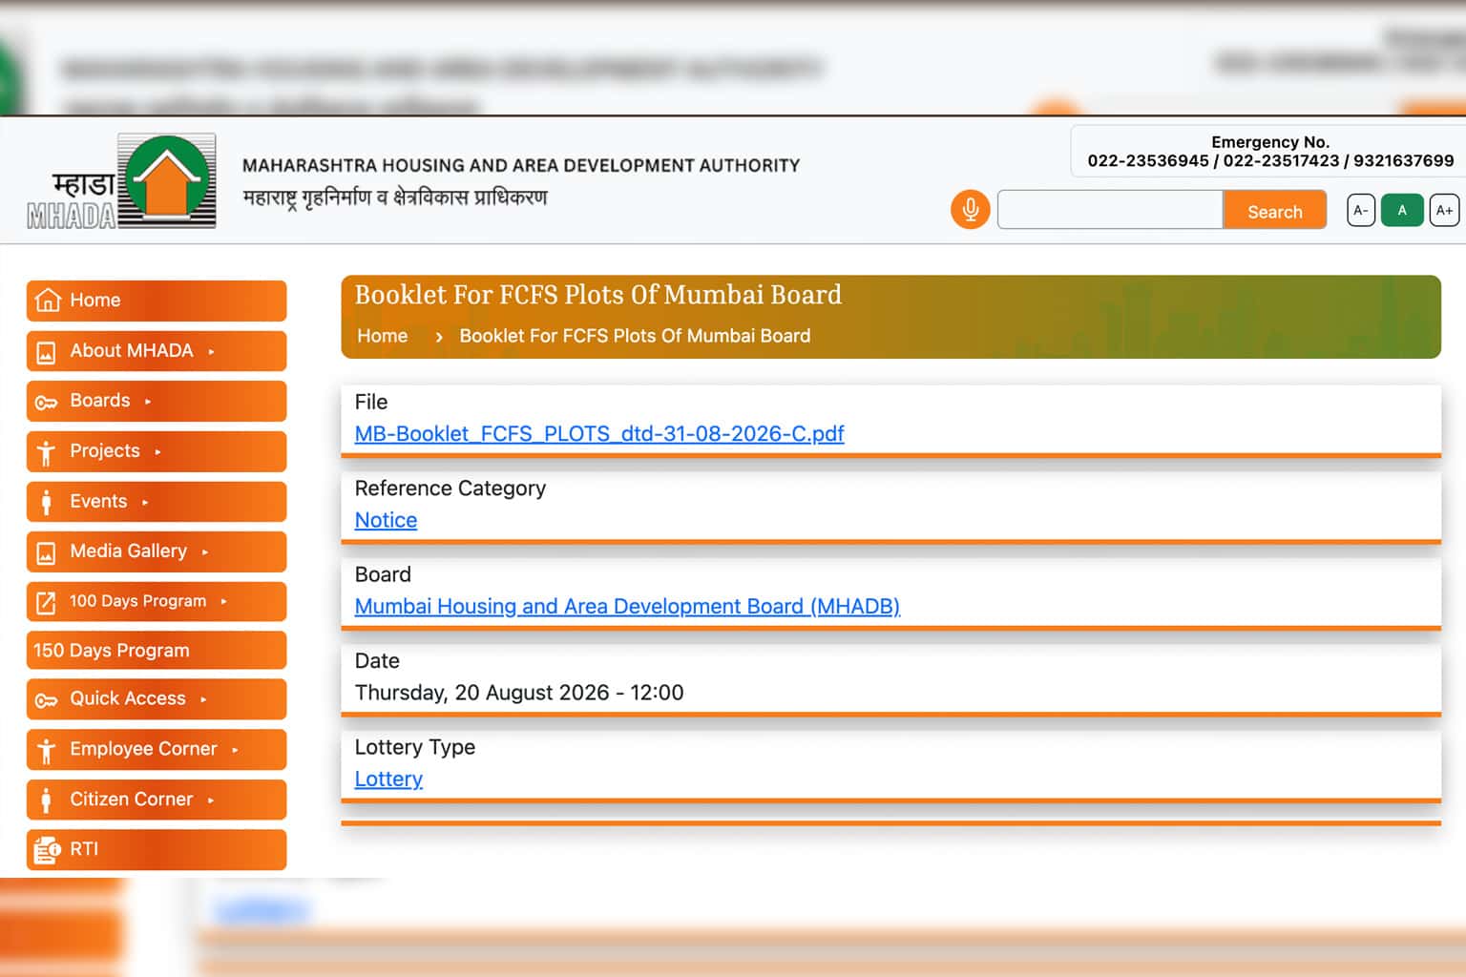Open Mumbai Housing and Area Development Board link

[x=627, y=606]
